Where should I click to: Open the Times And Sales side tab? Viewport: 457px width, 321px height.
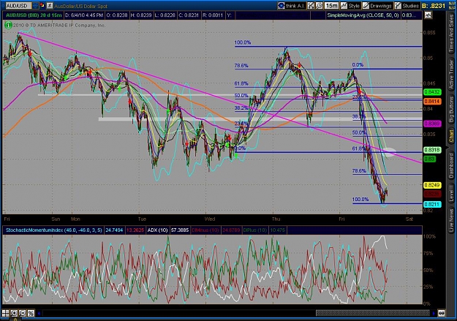pos(451,34)
